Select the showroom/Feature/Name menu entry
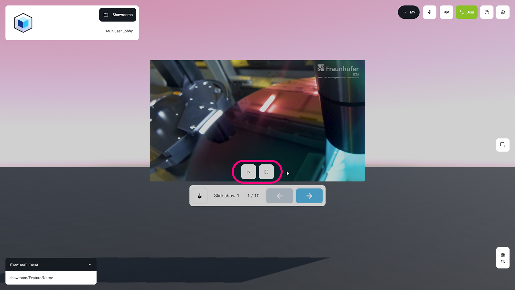The width and height of the screenshot is (515, 290). click(31, 278)
